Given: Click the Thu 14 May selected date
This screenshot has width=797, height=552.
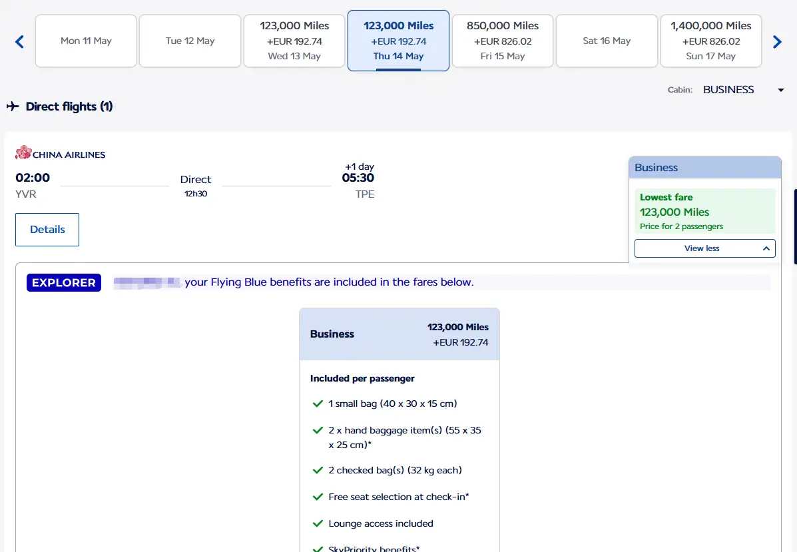Looking at the screenshot, I should [x=398, y=41].
